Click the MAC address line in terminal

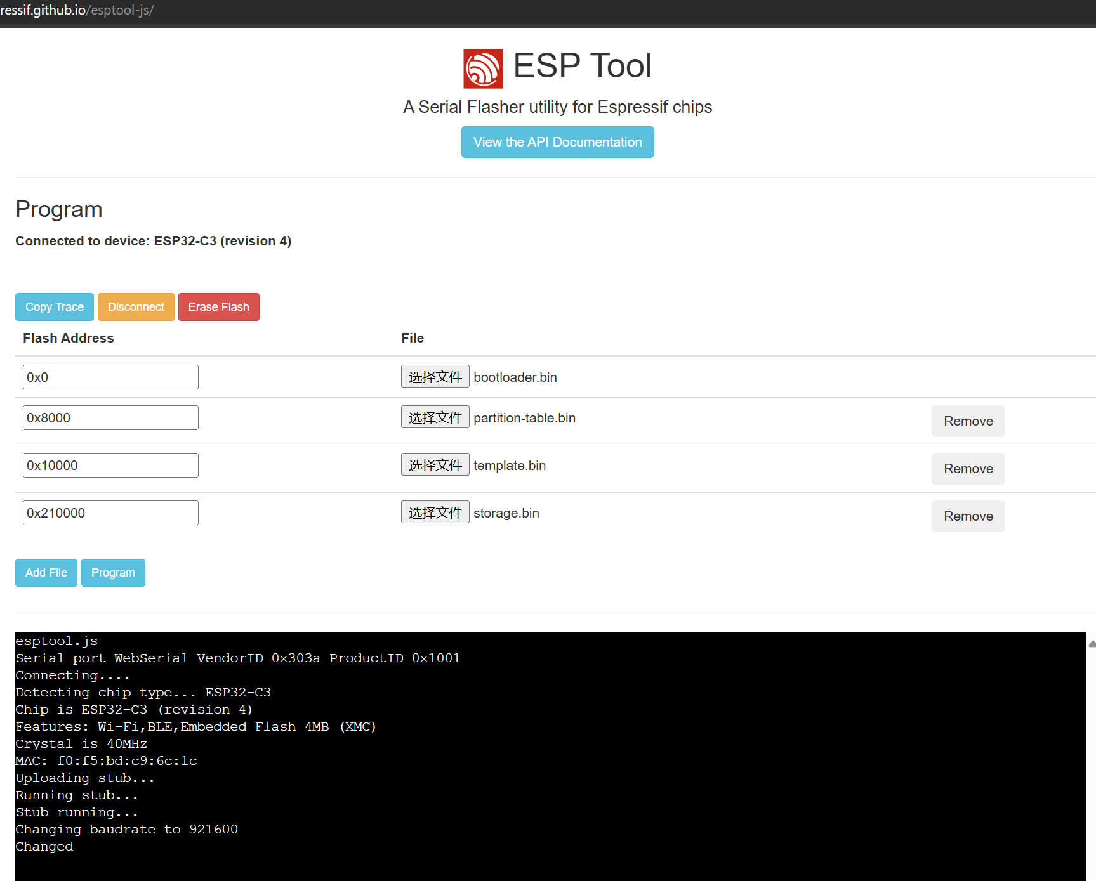tap(107, 760)
